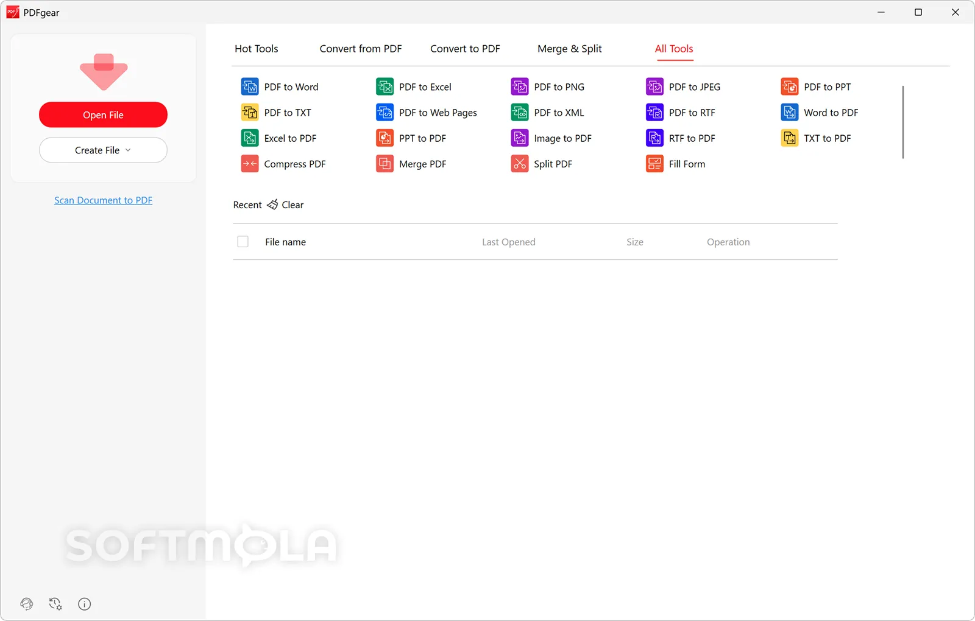This screenshot has width=975, height=621.
Task: Open the Convert from PDF tab
Action: coord(361,49)
